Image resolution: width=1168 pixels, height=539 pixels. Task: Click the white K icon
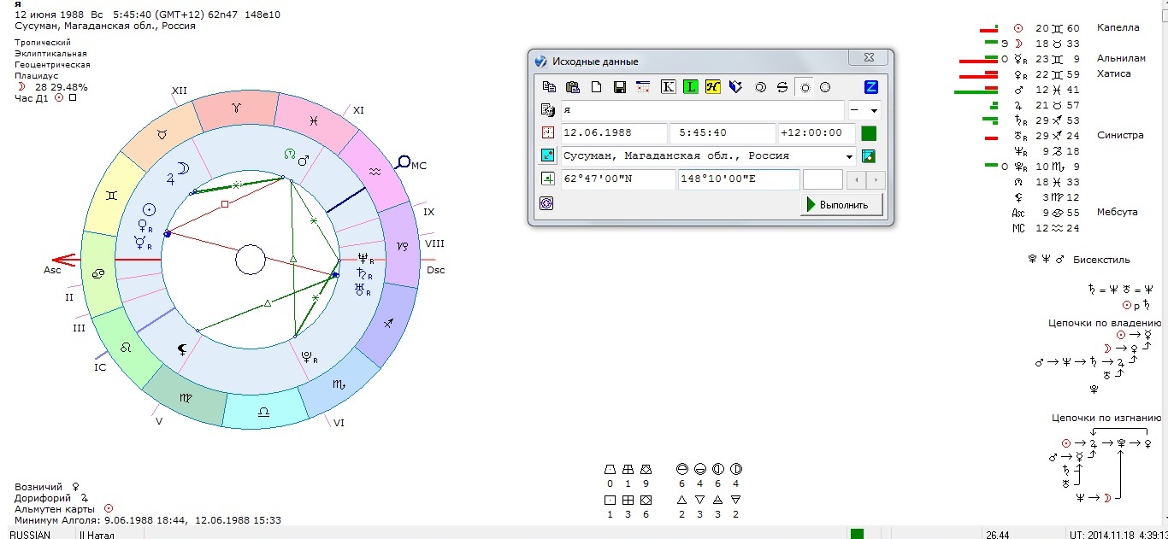coord(669,87)
